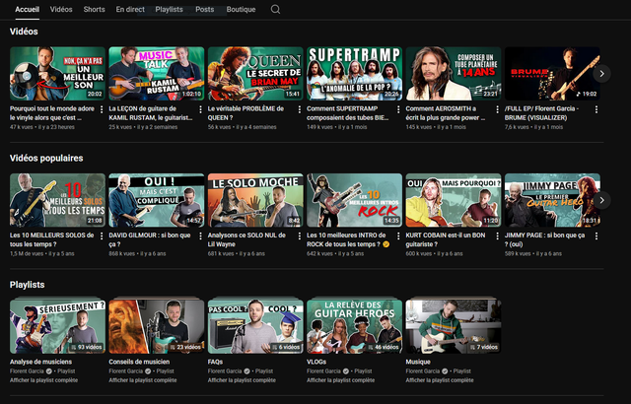This screenshot has width=631, height=404.
Task: Open the FAQs playlist thumbnail
Action: coord(255,326)
